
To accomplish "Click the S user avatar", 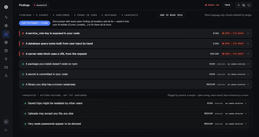I will (x=6, y=122).
